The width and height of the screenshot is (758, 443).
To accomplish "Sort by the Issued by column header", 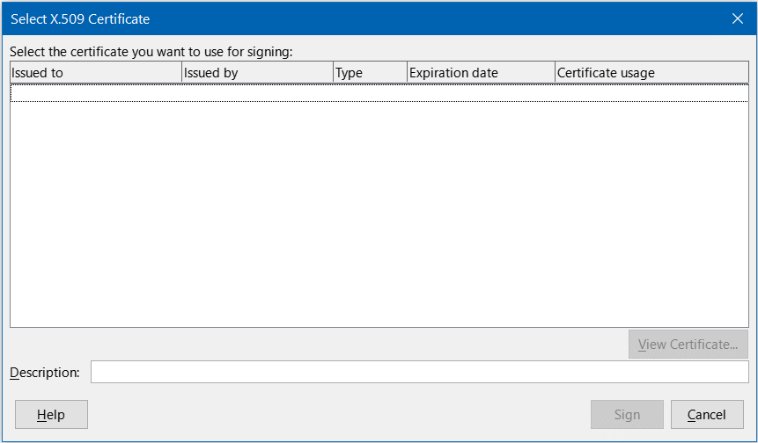I will [258, 72].
